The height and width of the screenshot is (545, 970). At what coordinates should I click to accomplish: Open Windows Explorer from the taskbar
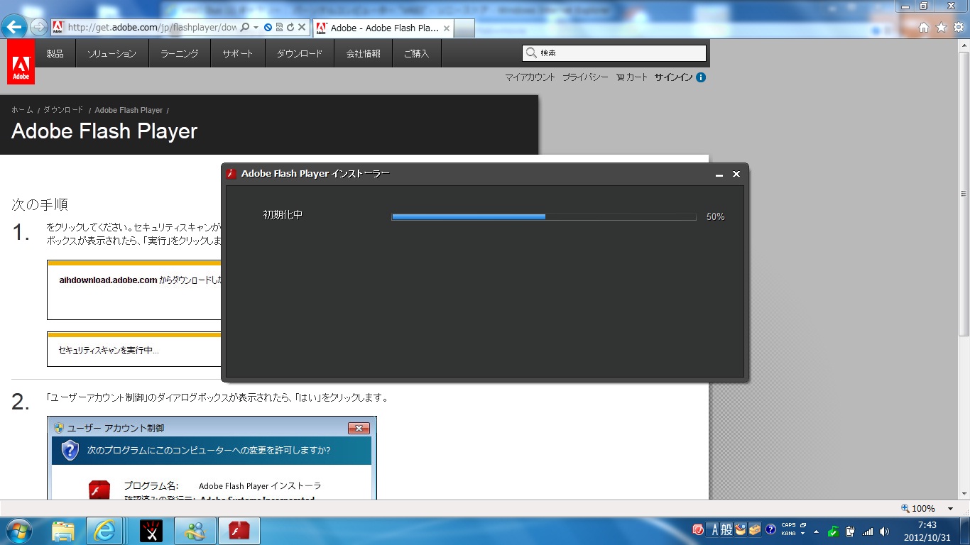[x=62, y=531]
